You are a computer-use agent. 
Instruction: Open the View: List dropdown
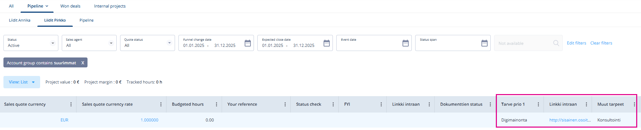click(x=22, y=82)
